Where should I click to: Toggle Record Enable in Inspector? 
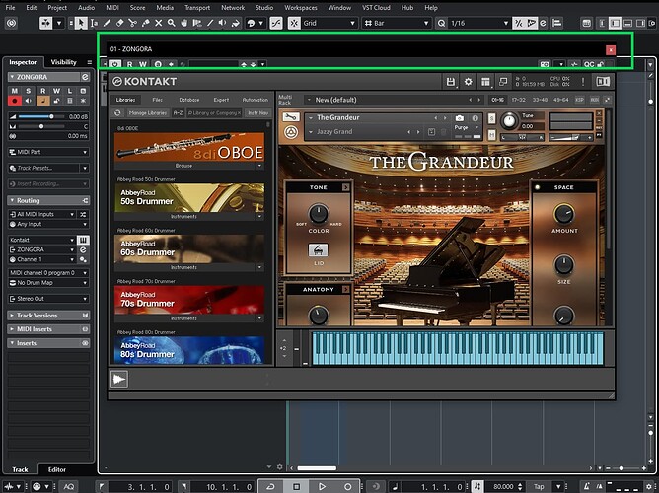[14, 101]
